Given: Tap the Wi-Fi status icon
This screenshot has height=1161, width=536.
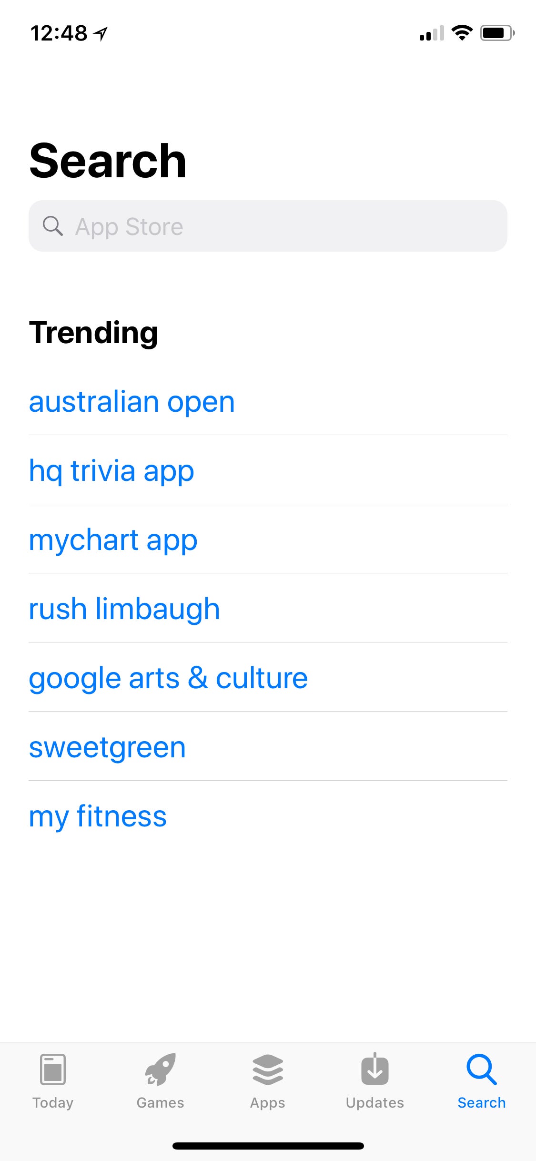Looking at the screenshot, I should (x=462, y=33).
